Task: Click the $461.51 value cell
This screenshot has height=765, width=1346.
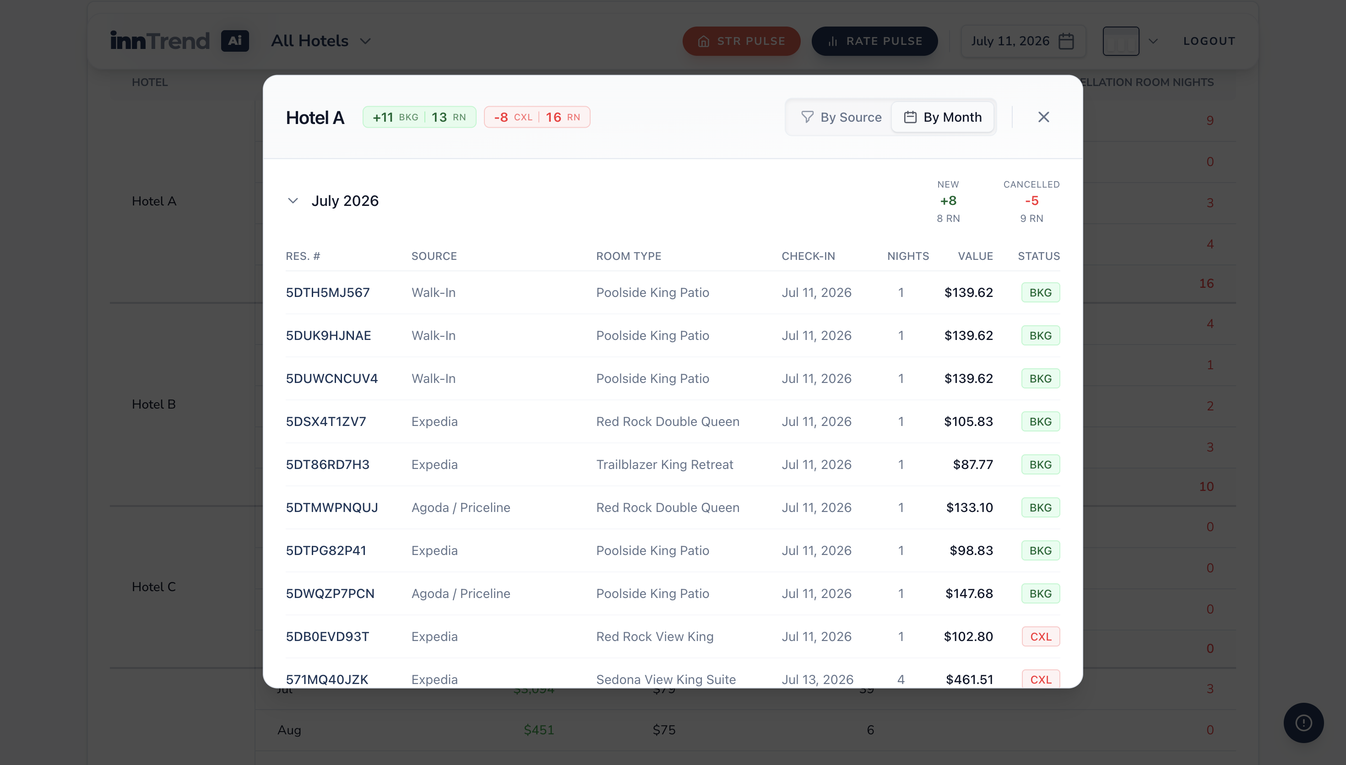Action: (x=969, y=679)
